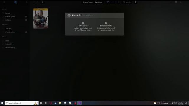Screen dimensions: 189x106
Task: Click the Mark it as owned icon
Action: [x=83, y=23]
